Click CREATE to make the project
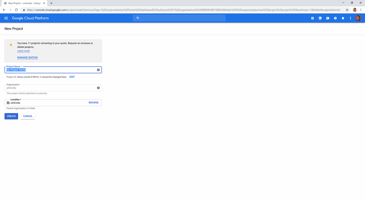365x200 pixels. (11, 116)
